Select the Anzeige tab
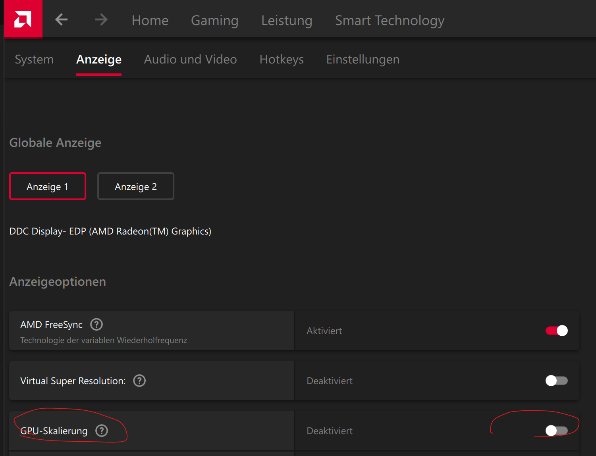This screenshot has height=456, width=596. (x=99, y=59)
